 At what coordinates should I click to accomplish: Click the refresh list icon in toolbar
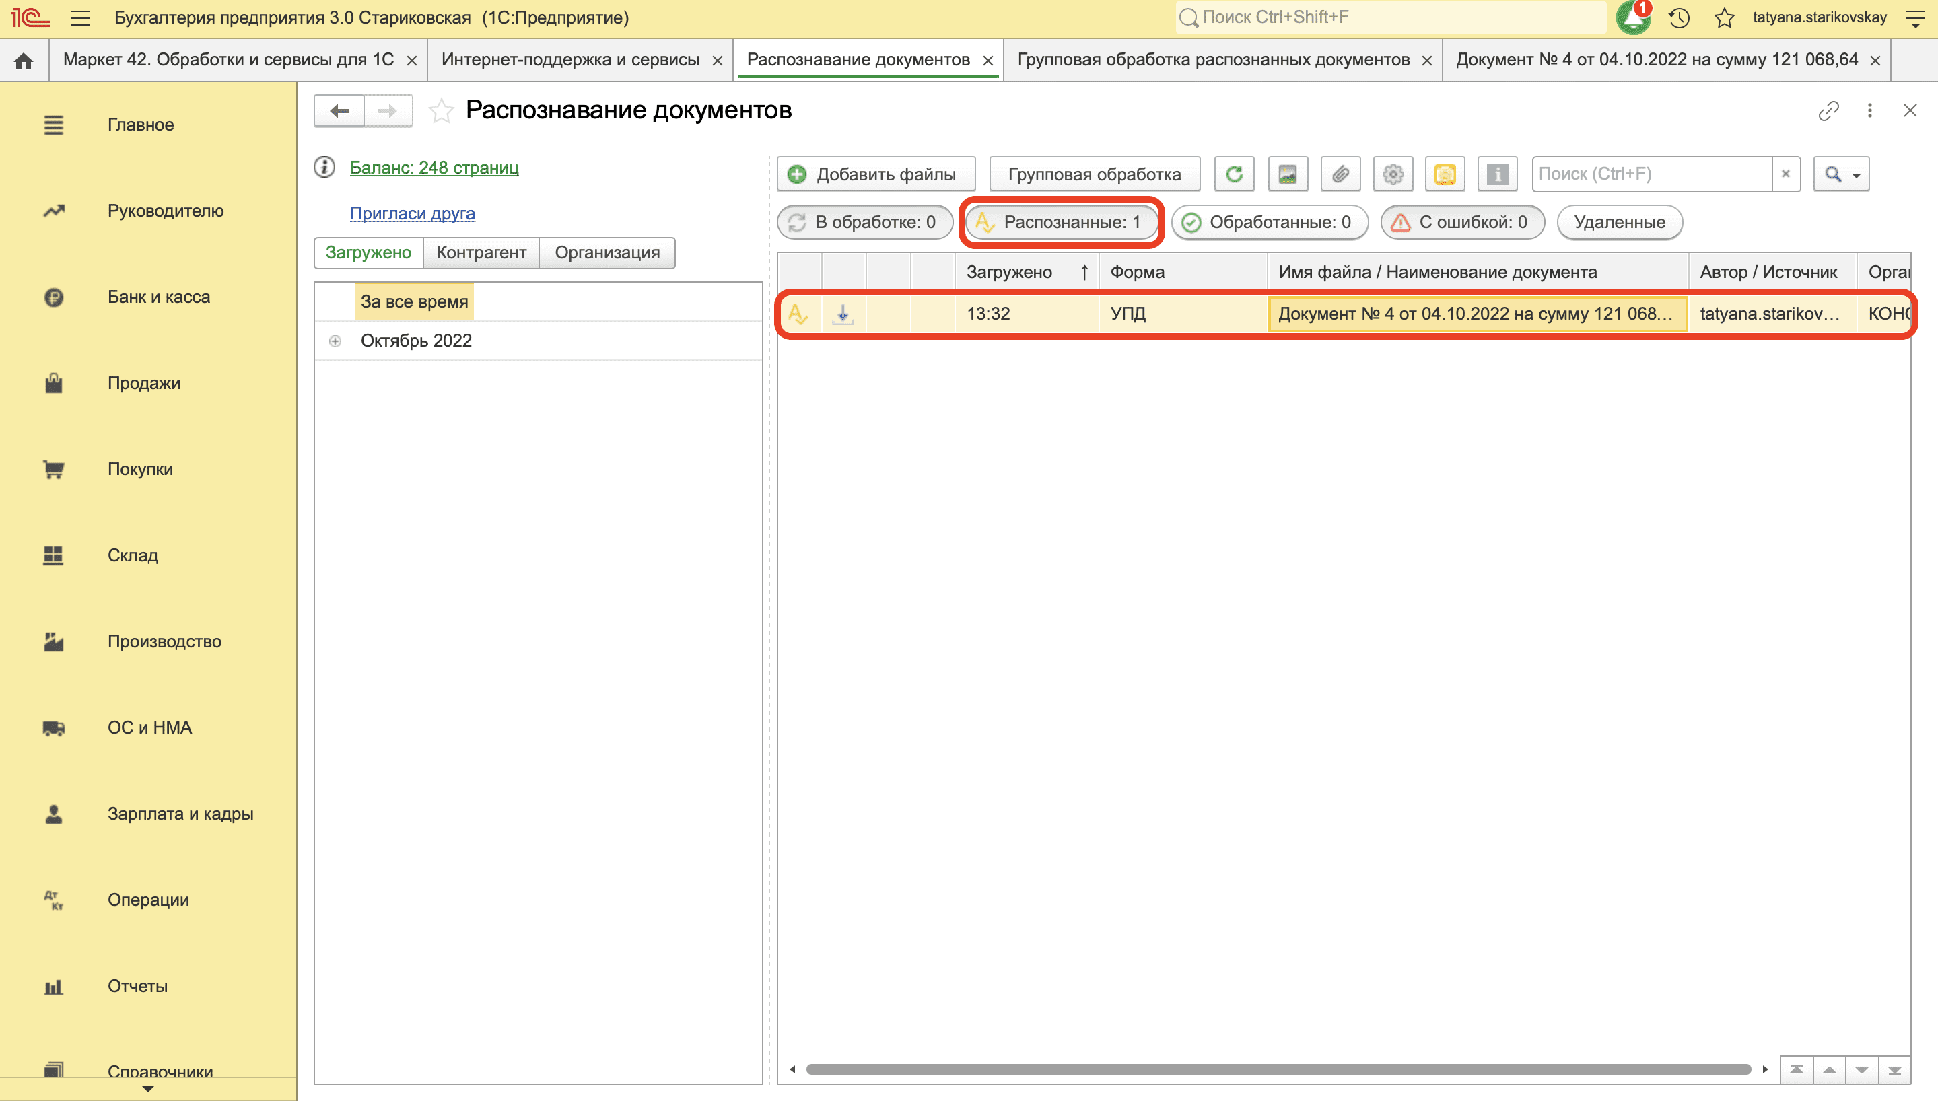click(1234, 174)
